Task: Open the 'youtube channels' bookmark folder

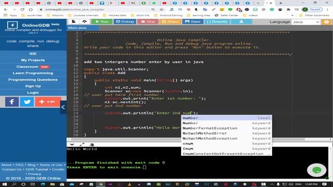Action: (83, 15)
